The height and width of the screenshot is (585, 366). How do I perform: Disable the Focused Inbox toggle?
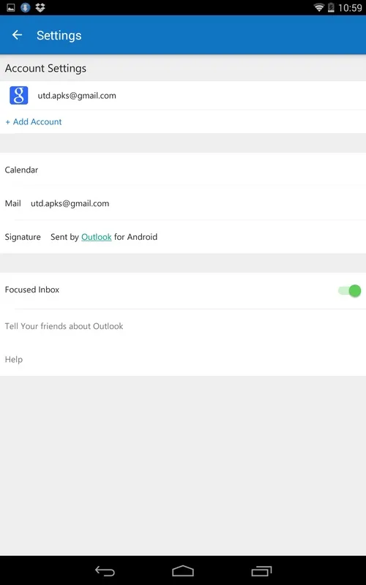[x=350, y=290]
